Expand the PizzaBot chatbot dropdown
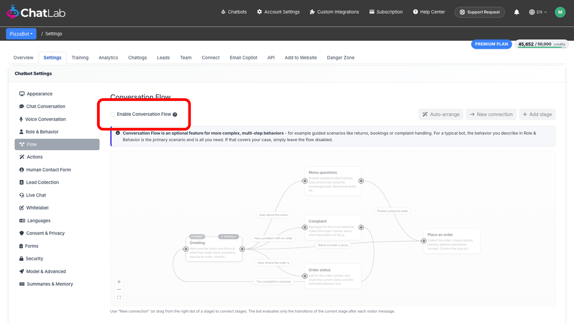 pos(21,33)
